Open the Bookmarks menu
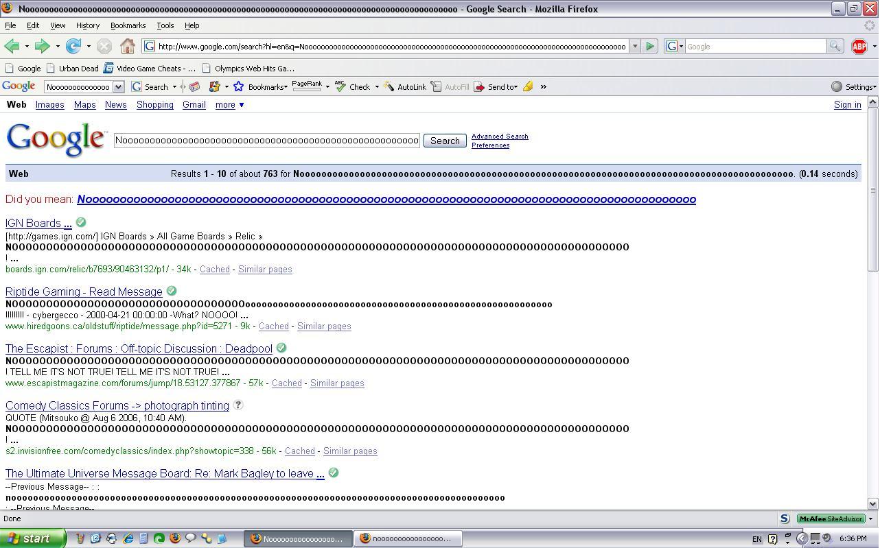The height and width of the screenshot is (548, 880). pos(128,25)
